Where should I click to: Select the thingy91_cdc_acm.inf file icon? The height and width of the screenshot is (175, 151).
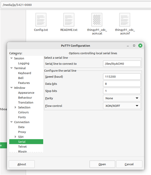point(125,20)
